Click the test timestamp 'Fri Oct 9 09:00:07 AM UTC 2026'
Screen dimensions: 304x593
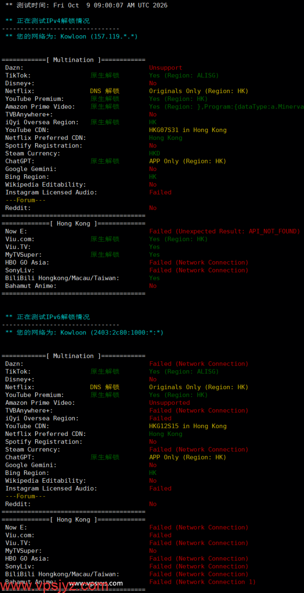click(x=110, y=6)
